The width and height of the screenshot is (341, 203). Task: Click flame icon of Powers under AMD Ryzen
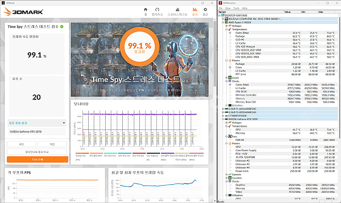pyautogui.click(x=230, y=60)
